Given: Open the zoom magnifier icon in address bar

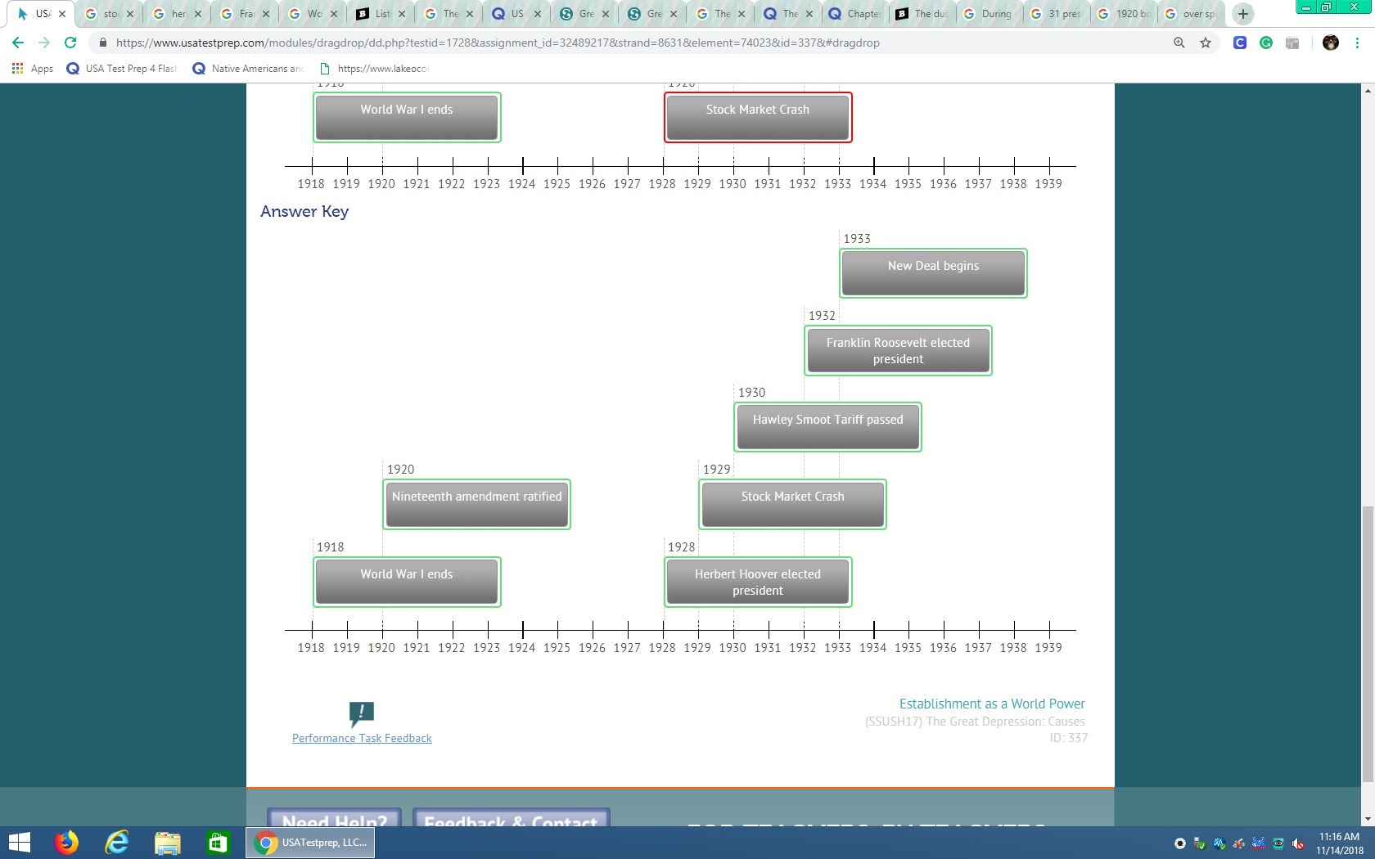Looking at the screenshot, I should pos(1179,43).
